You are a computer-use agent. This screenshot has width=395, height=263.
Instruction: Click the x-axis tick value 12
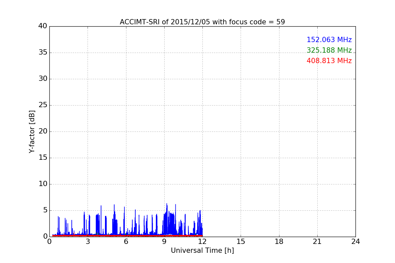pyautogui.click(x=202, y=242)
